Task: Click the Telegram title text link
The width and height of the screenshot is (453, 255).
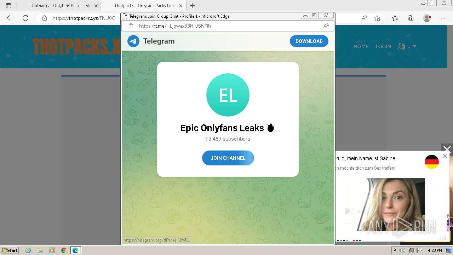Action: (x=159, y=41)
